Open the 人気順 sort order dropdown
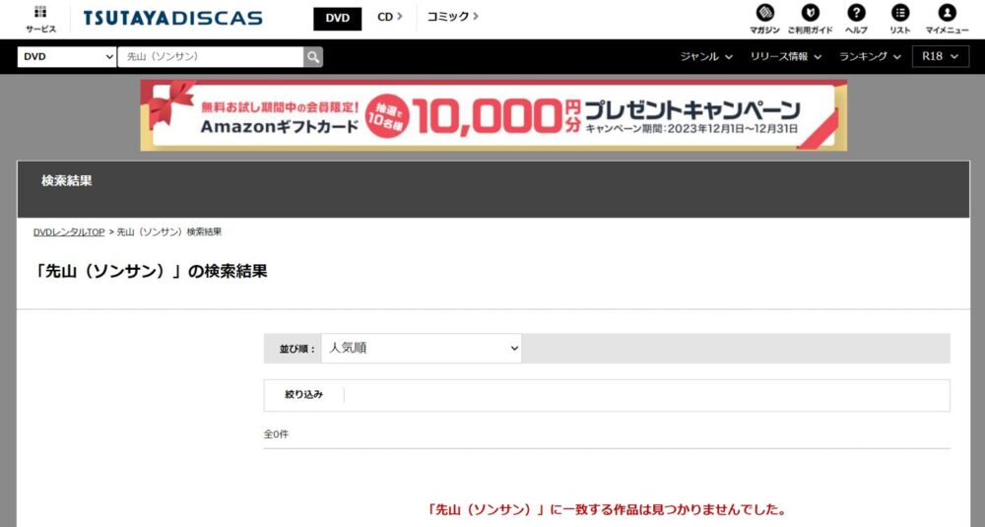 coord(422,348)
